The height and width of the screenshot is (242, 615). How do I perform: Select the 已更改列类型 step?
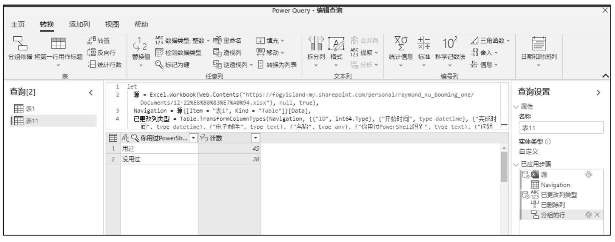coord(559,195)
